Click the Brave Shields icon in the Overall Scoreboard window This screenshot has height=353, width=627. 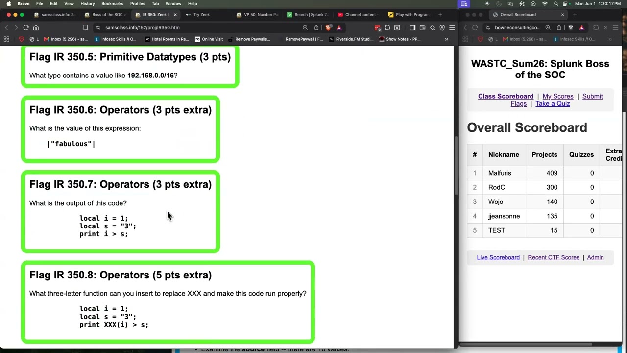coord(571,28)
